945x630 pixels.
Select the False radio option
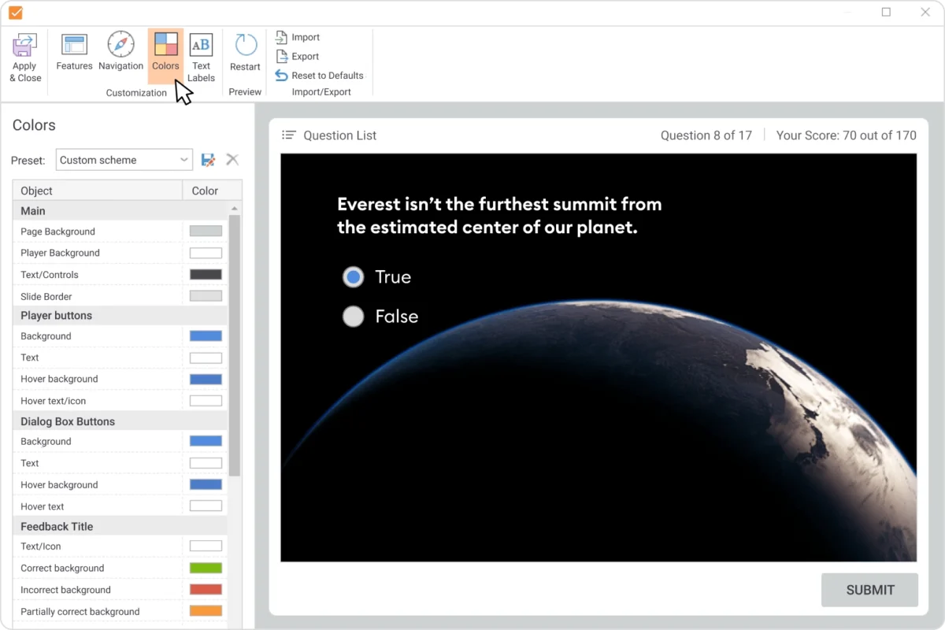[354, 317]
